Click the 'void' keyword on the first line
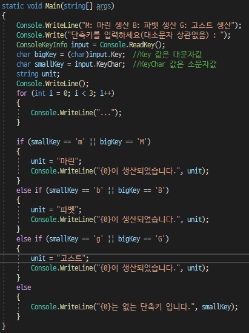Image resolution: width=249 pixels, height=333 pixels. tap(35, 5)
